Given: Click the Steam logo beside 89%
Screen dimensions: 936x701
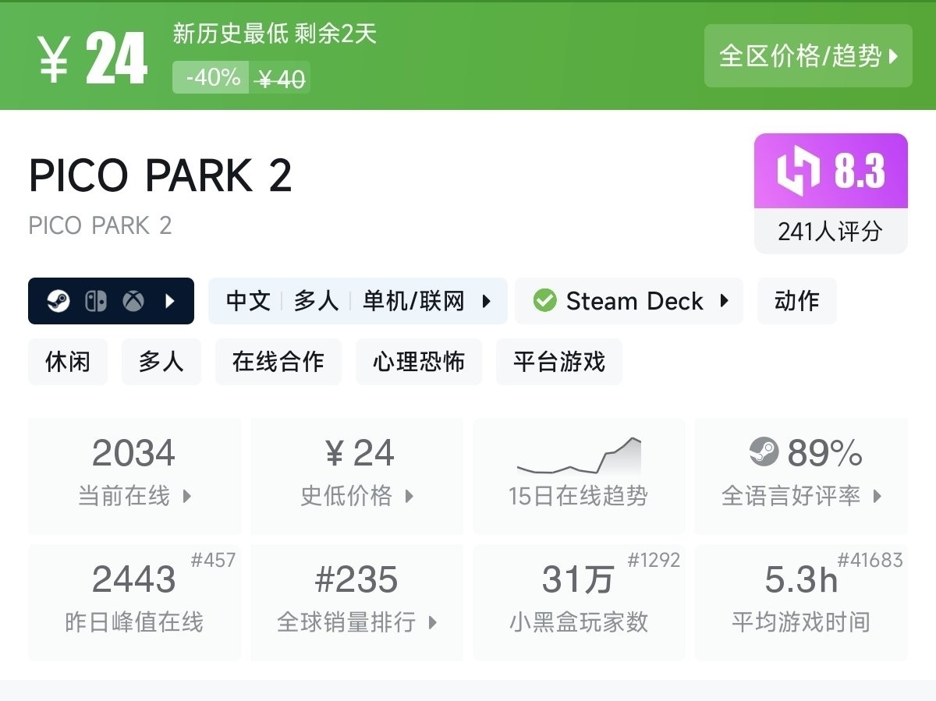Looking at the screenshot, I should pos(764,451).
